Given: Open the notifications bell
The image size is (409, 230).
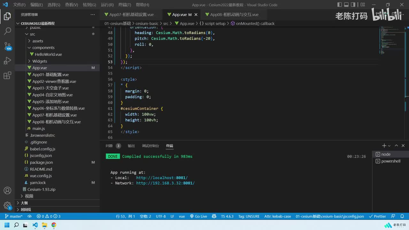Looking at the screenshot, I should pyautogui.click(x=403, y=216).
